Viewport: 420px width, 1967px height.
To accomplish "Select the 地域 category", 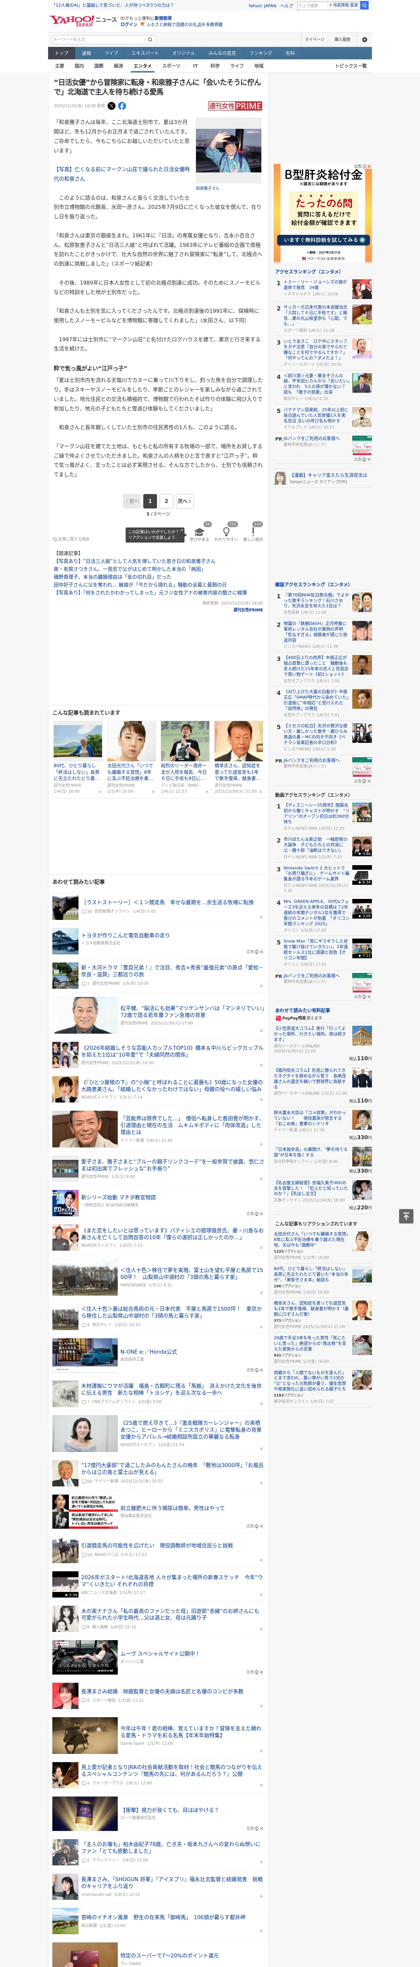I will pyautogui.click(x=258, y=66).
